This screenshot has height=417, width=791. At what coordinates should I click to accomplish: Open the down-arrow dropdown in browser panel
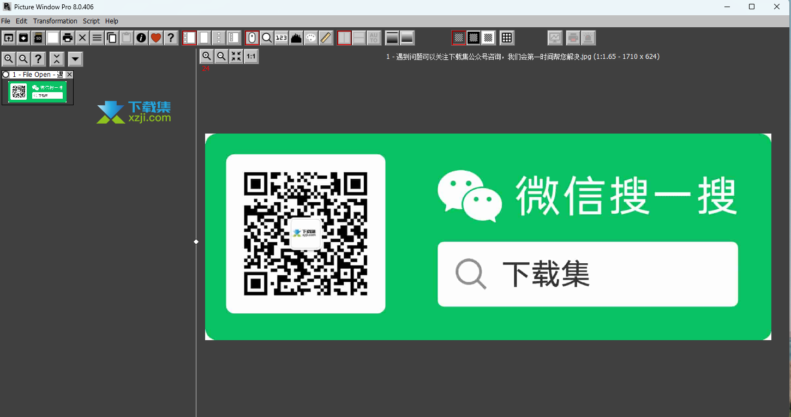point(75,59)
